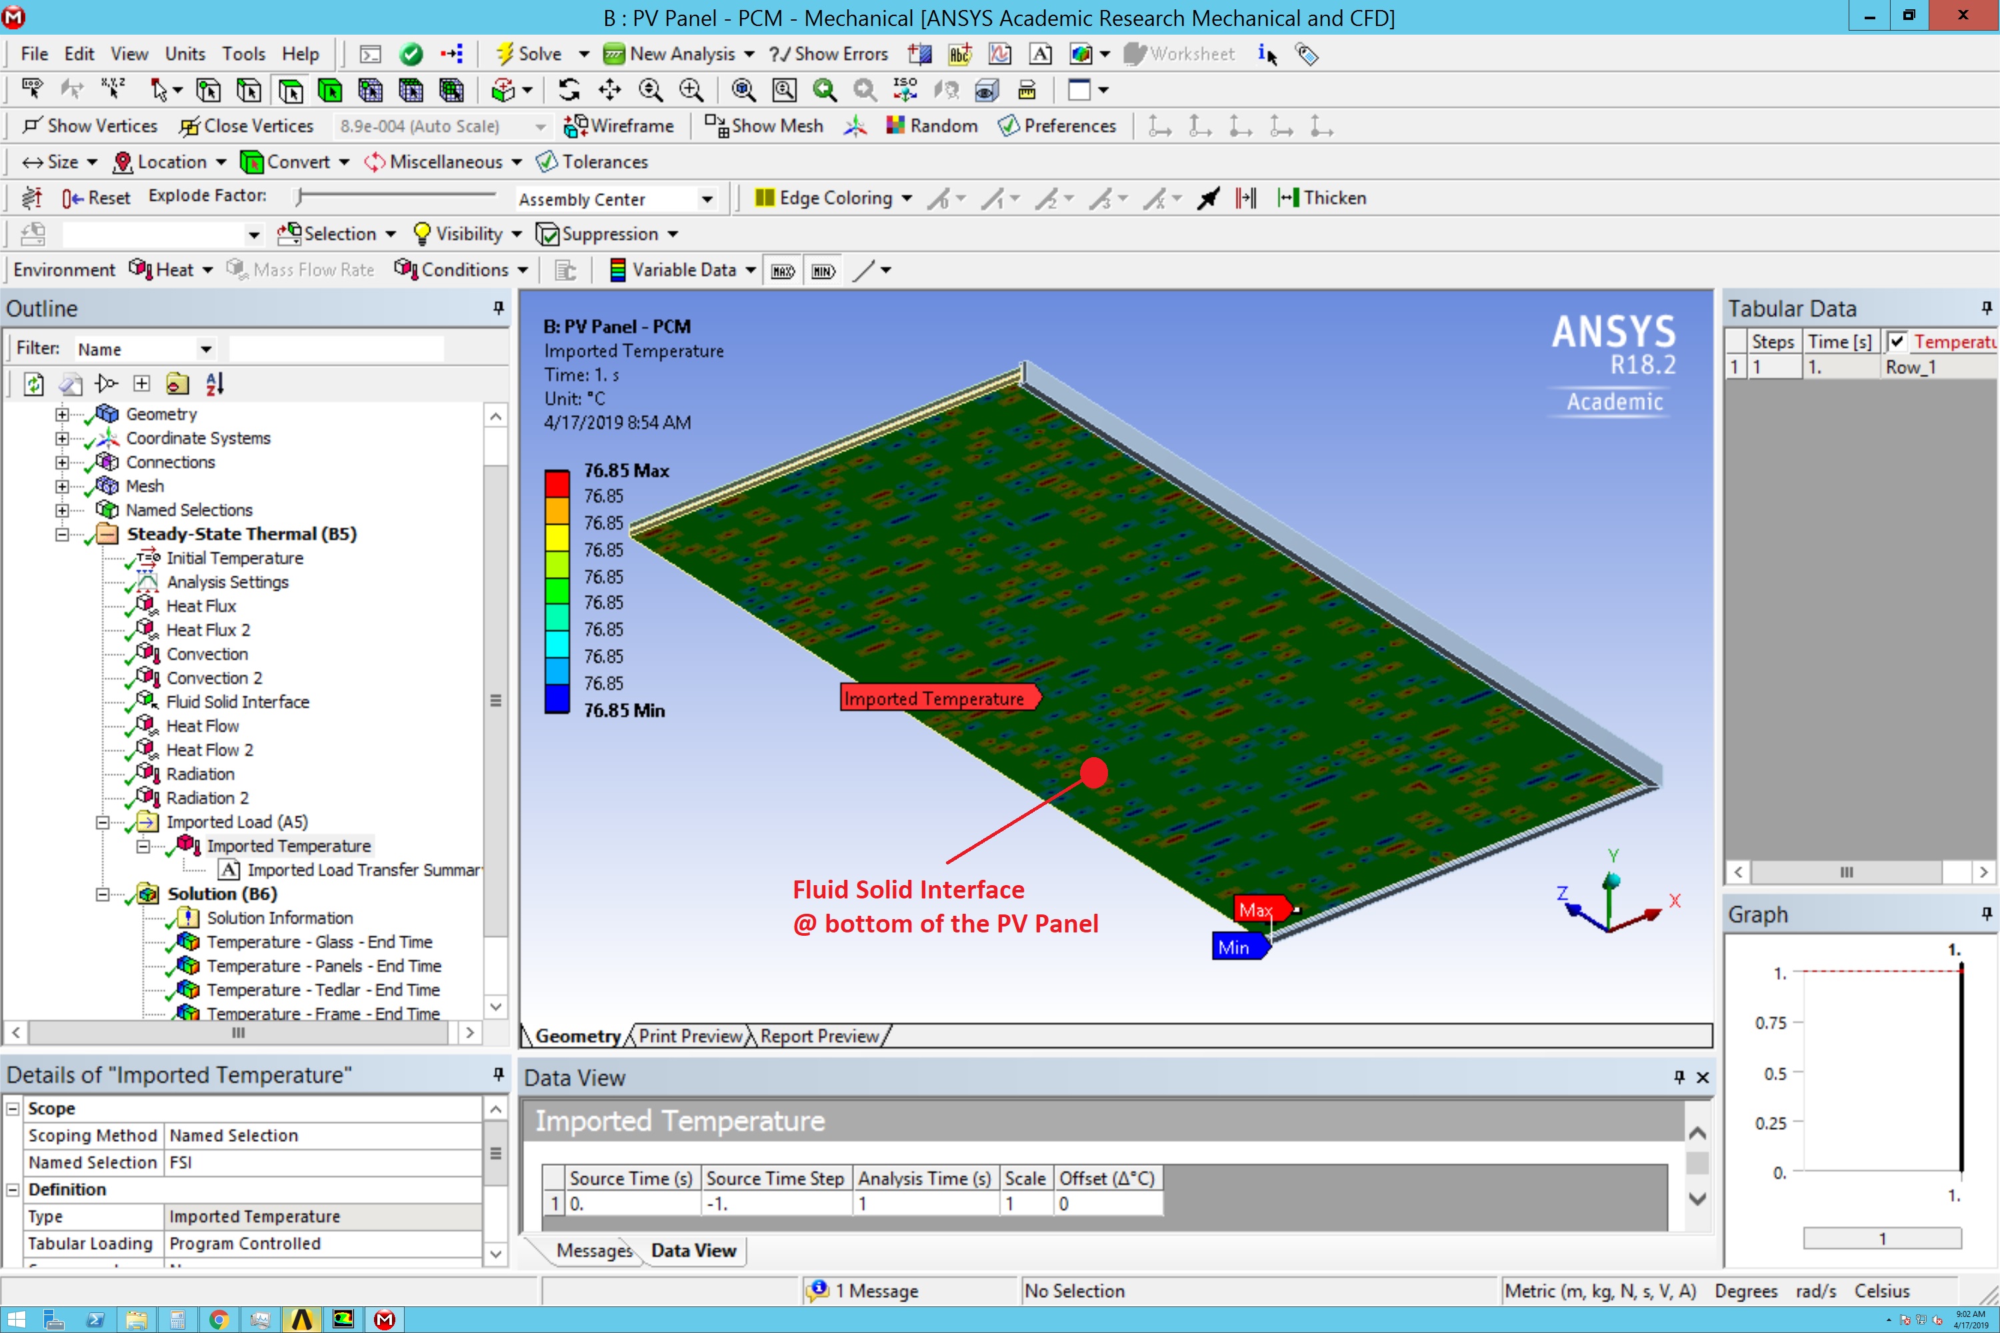Screen dimensions: 2000x1333
Task: Click the Max probe label icon
Action: 782,271
